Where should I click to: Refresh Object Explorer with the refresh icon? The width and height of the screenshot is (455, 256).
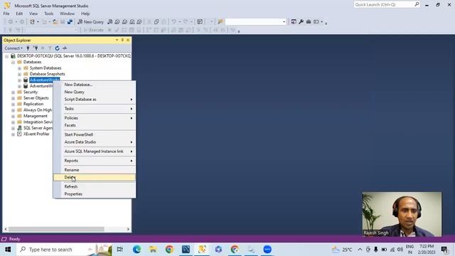point(57,48)
